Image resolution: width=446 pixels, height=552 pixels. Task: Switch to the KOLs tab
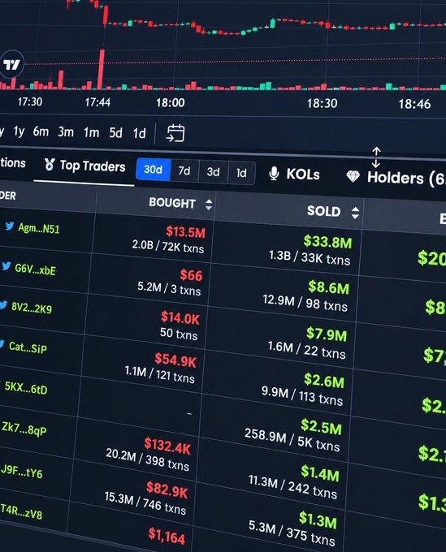point(295,175)
